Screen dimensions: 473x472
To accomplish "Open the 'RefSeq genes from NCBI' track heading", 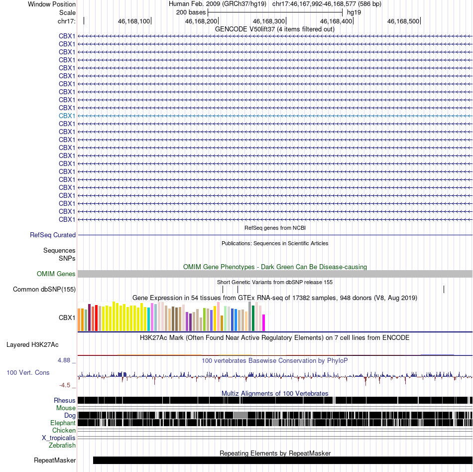I will point(275,228).
